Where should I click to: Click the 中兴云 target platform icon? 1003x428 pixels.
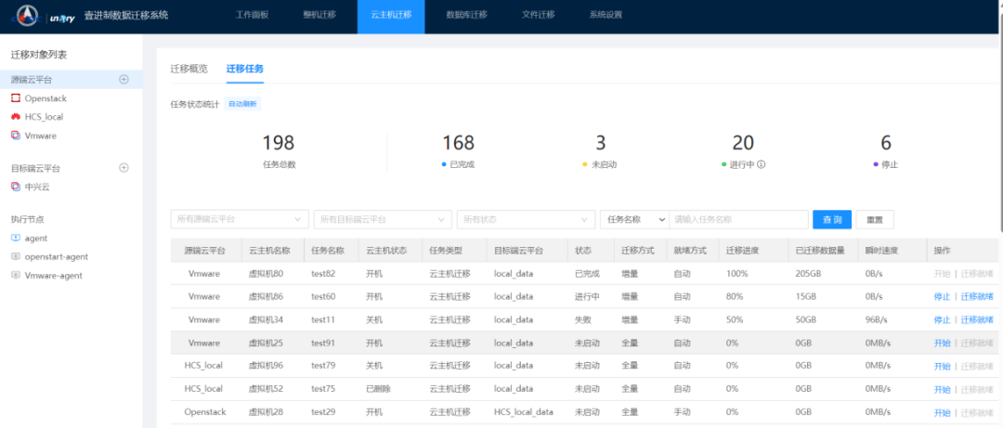point(16,187)
